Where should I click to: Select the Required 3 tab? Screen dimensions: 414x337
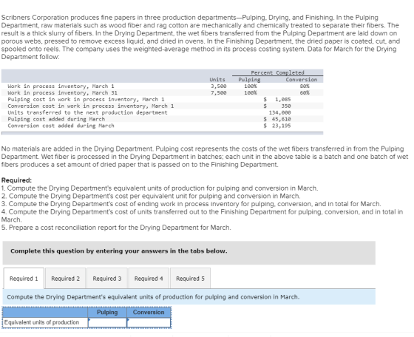pos(107,279)
